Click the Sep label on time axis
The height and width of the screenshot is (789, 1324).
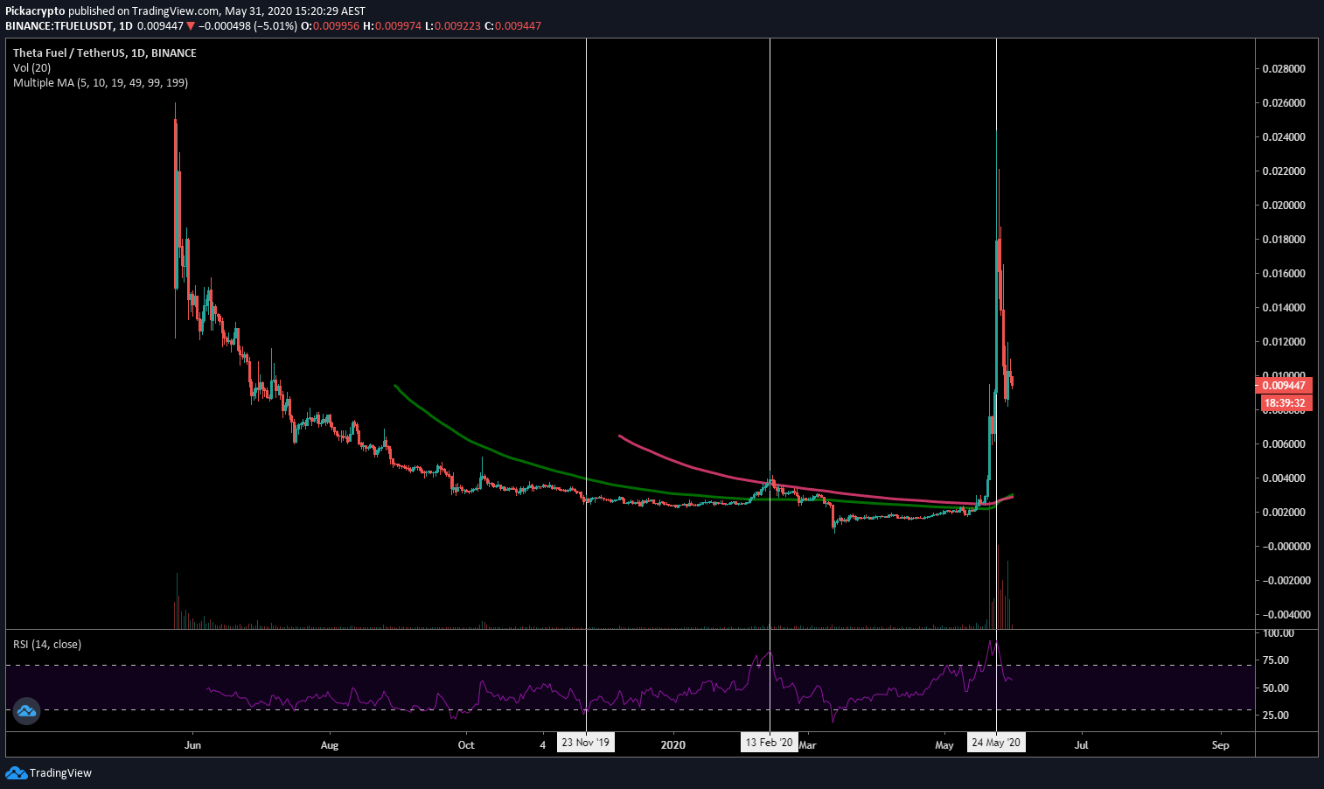pyautogui.click(x=1220, y=745)
